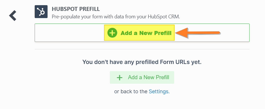265x109 pixels.
Task: Click the orange annotation arrow
Action: coord(197,33)
